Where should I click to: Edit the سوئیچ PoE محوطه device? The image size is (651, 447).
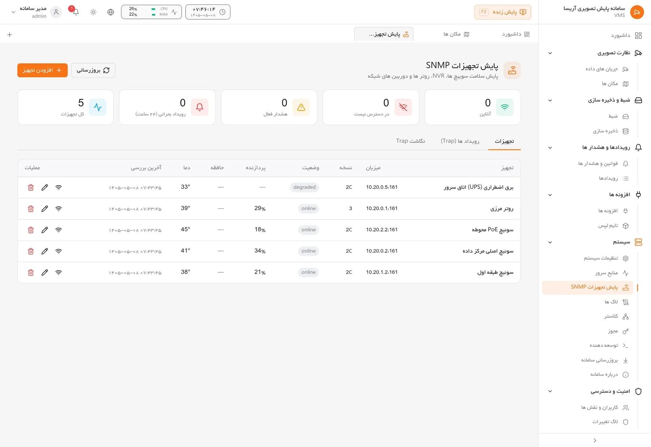pyautogui.click(x=44, y=230)
